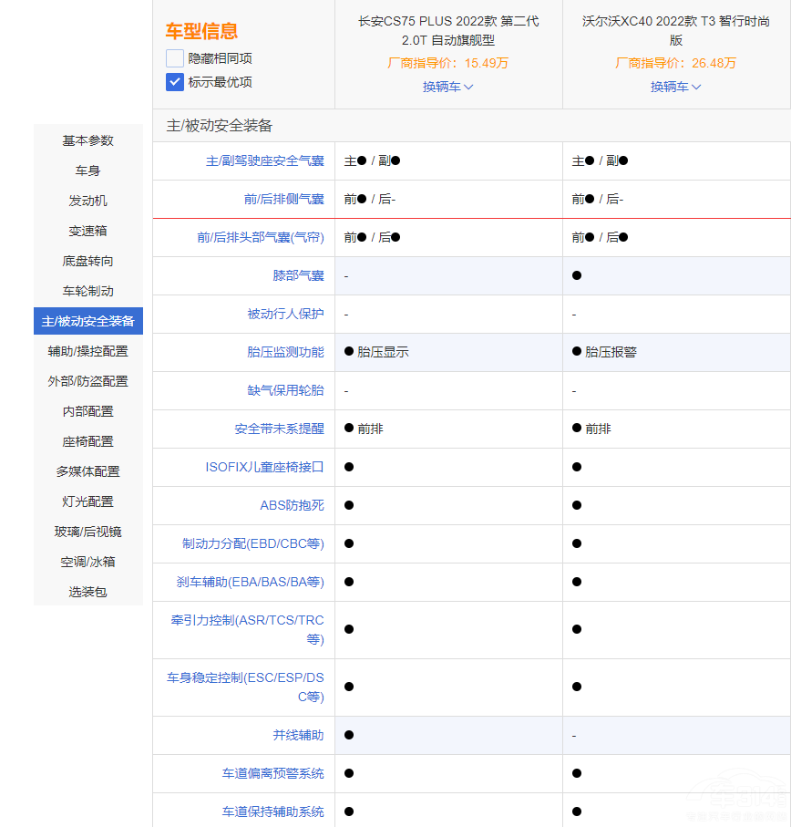Go to the 变速箱 section

coord(87,231)
